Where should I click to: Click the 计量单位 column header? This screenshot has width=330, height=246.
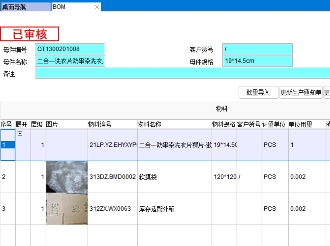click(x=274, y=124)
